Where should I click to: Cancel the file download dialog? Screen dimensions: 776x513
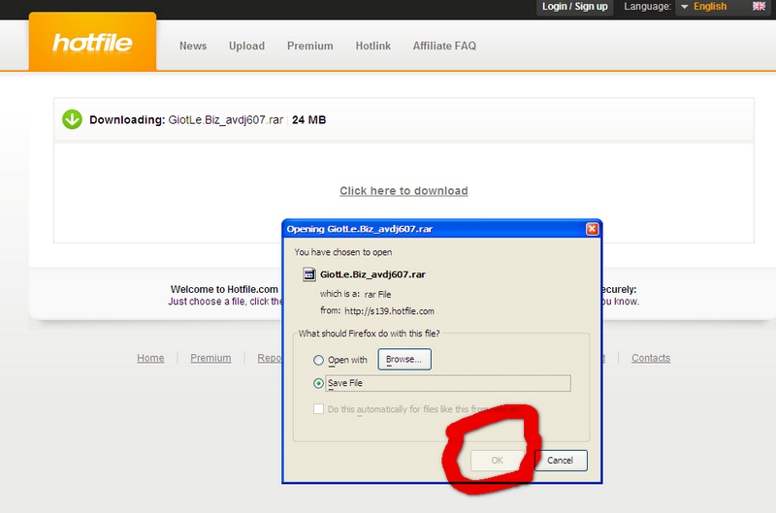tap(561, 461)
